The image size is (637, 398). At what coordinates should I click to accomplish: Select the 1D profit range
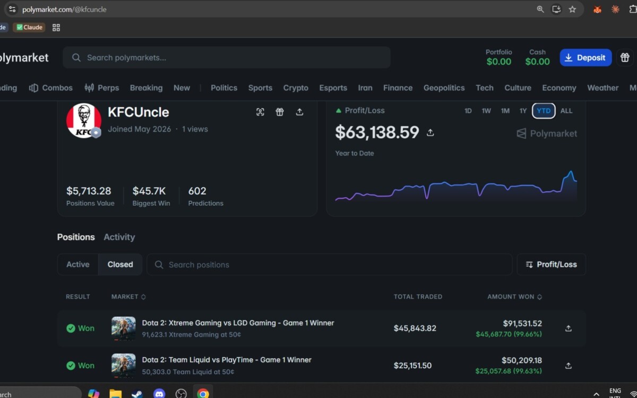pos(468,111)
